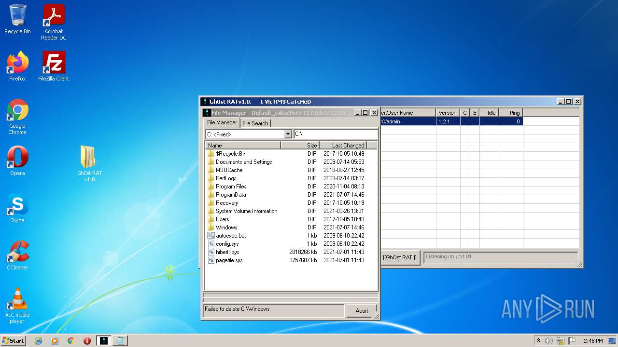Click Internet Explorer taskbar icon
This screenshot has height=347, width=618.
pos(38,341)
